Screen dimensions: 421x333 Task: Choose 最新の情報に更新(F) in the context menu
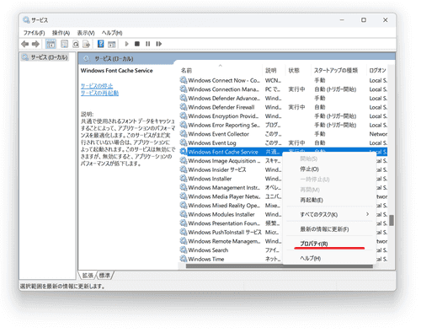click(324, 229)
